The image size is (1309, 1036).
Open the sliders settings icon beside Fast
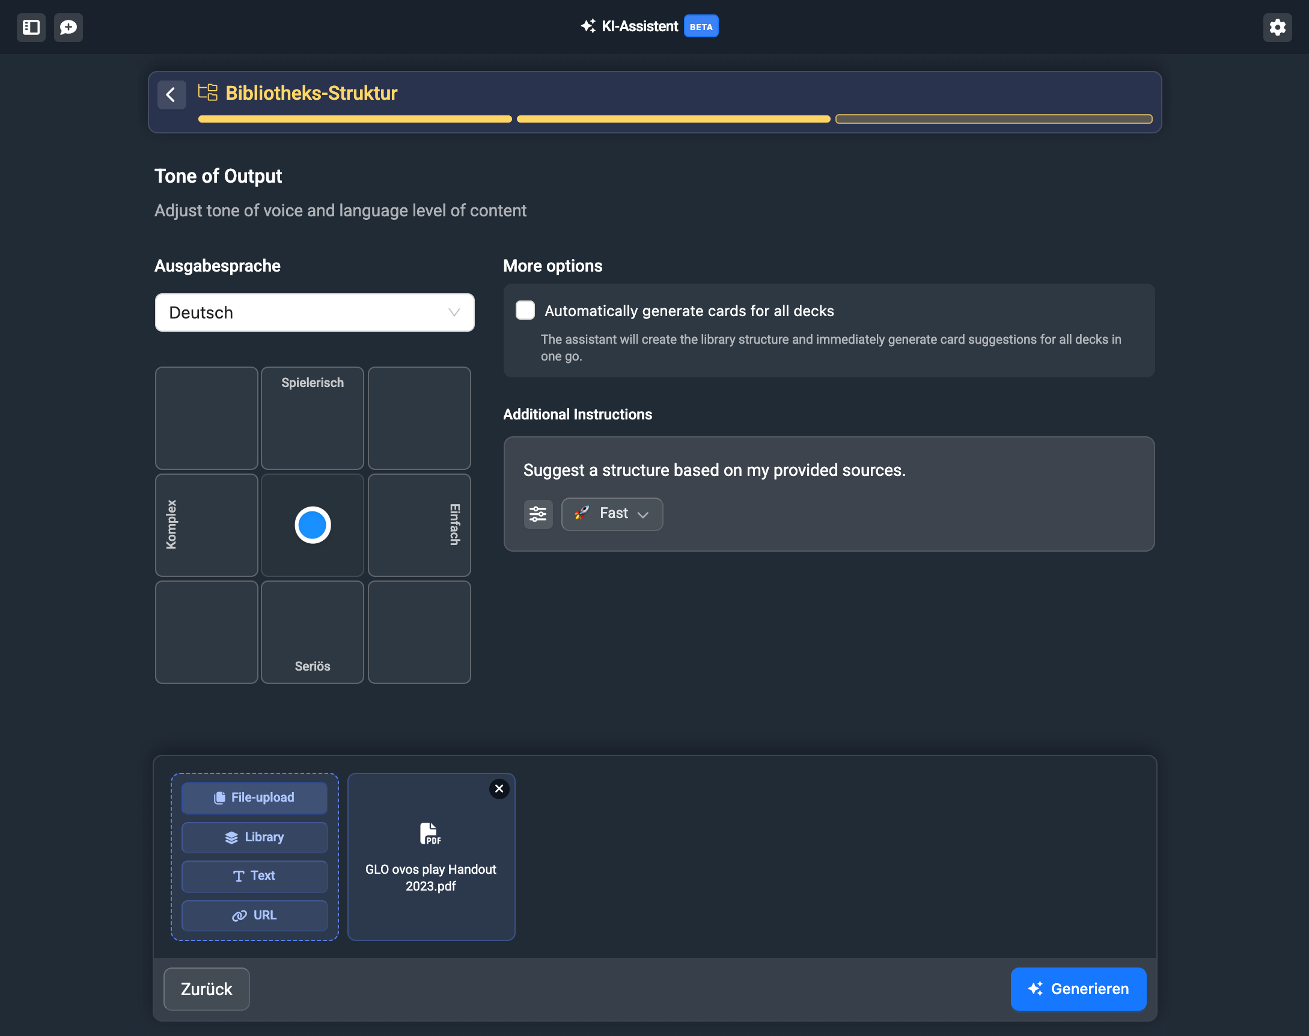[537, 514]
